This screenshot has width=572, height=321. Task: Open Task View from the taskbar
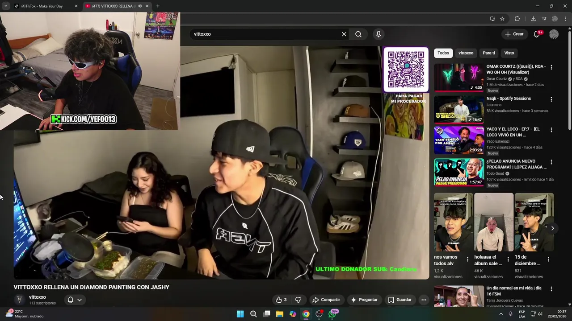pyautogui.click(x=267, y=314)
